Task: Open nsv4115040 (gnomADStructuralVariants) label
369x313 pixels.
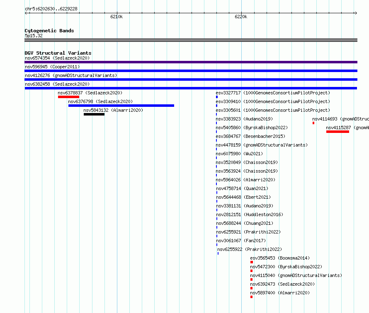Action: (x=296, y=275)
